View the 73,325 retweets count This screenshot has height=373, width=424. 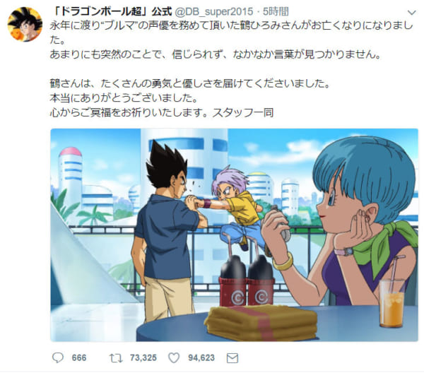pos(143,358)
